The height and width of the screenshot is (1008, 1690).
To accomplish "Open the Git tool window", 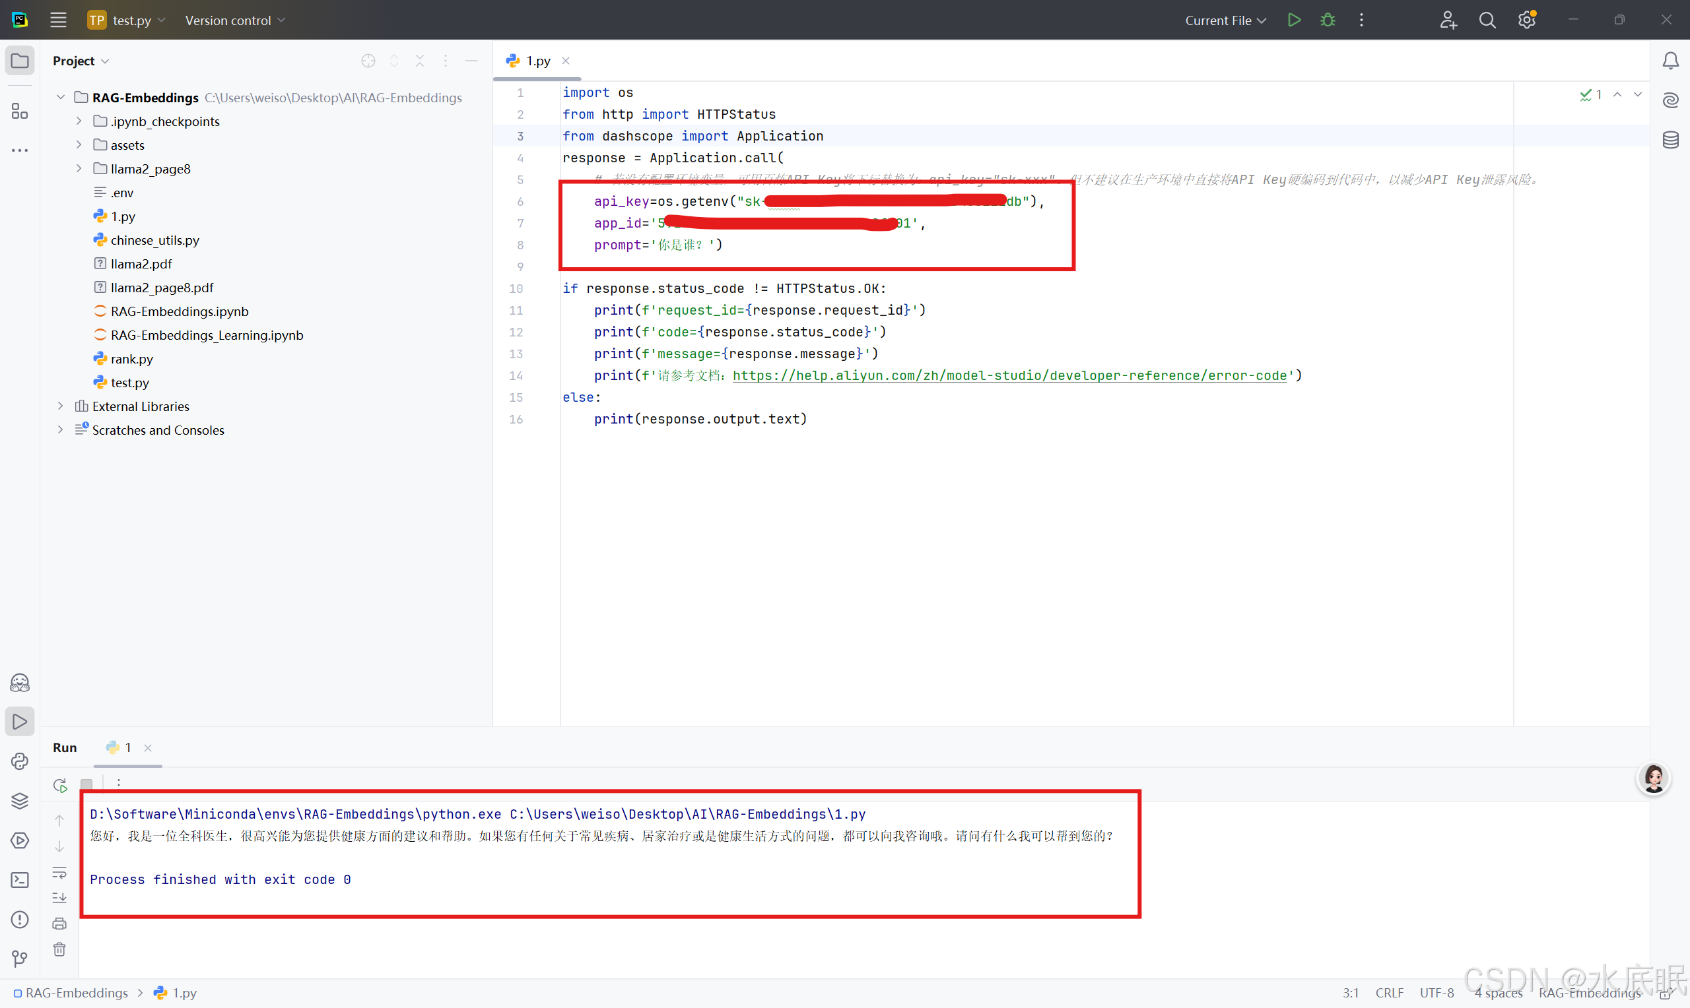I will coord(20,959).
